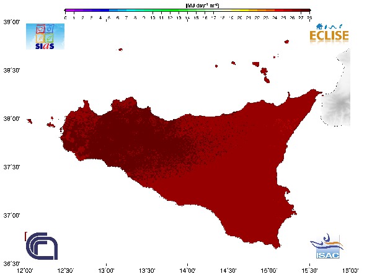Click the 12°00' longitude label
Image resolution: width=372 pixels, height=279 pixels.
click(x=25, y=270)
